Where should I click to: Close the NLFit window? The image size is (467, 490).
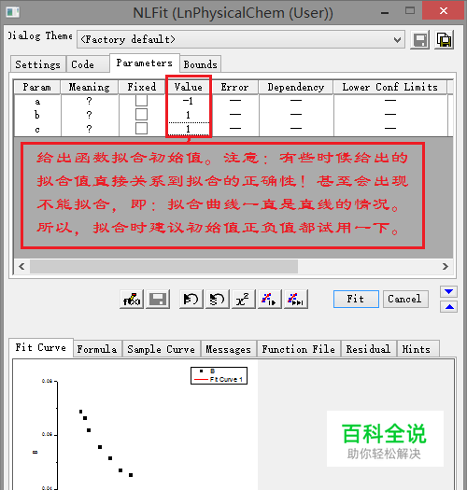point(444,11)
